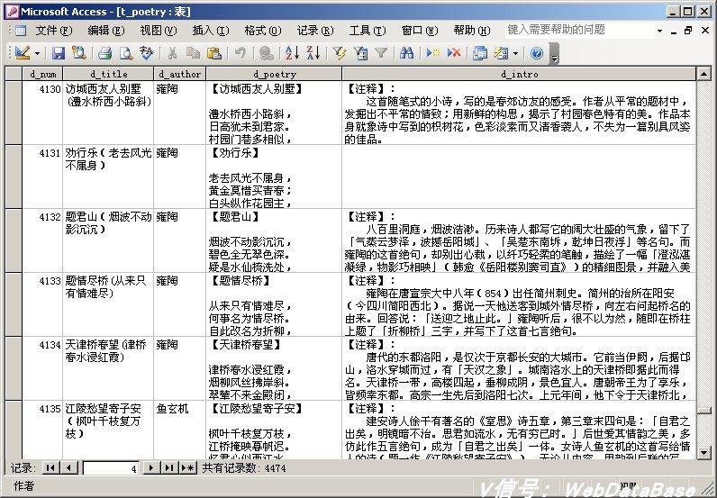Click the record number field
This screenshot has height=498, width=717.
[110, 468]
